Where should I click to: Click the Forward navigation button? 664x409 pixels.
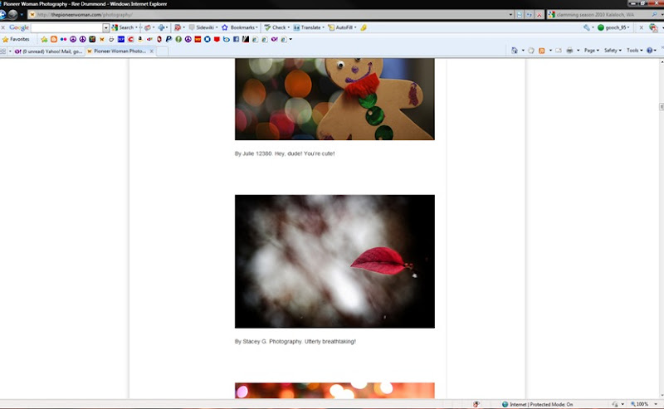pos(12,14)
